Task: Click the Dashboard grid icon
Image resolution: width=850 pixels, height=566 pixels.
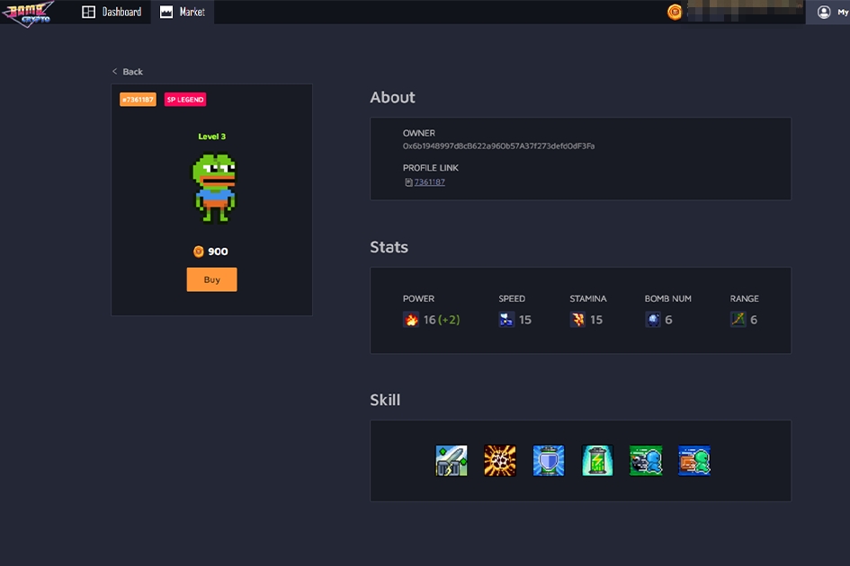Action: (88, 12)
